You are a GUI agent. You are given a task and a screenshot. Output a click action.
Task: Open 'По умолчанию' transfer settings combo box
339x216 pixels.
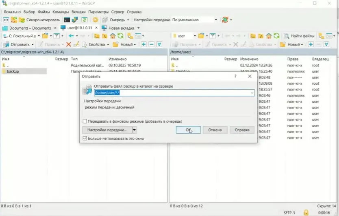coord(195,20)
